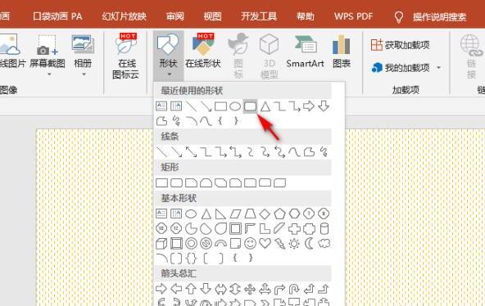Pick the single snipped corner rectangle in 矩形
Image resolution: width=485 pixels, height=306 pixels.
point(191,183)
